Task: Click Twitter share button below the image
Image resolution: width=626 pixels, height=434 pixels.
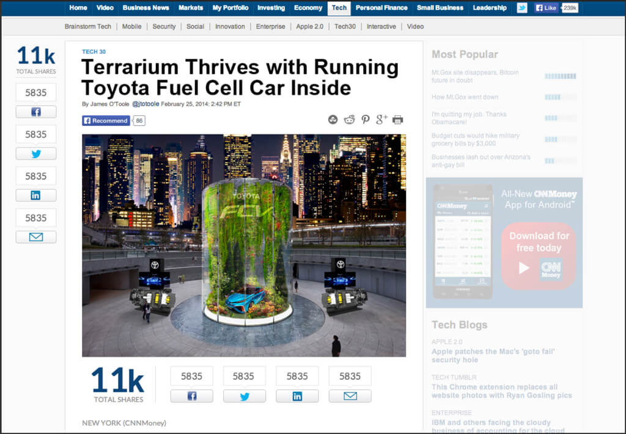Action: point(245,396)
